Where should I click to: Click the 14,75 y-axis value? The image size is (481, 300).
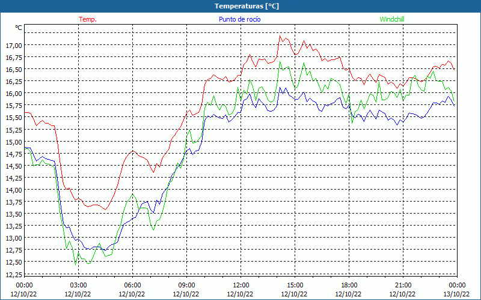(14, 154)
